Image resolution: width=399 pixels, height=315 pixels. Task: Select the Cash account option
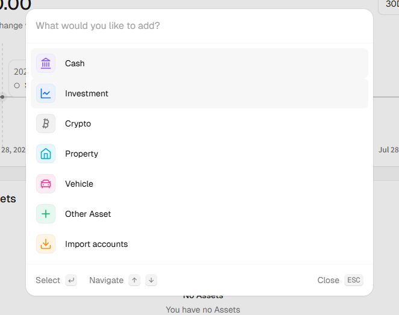click(x=199, y=63)
